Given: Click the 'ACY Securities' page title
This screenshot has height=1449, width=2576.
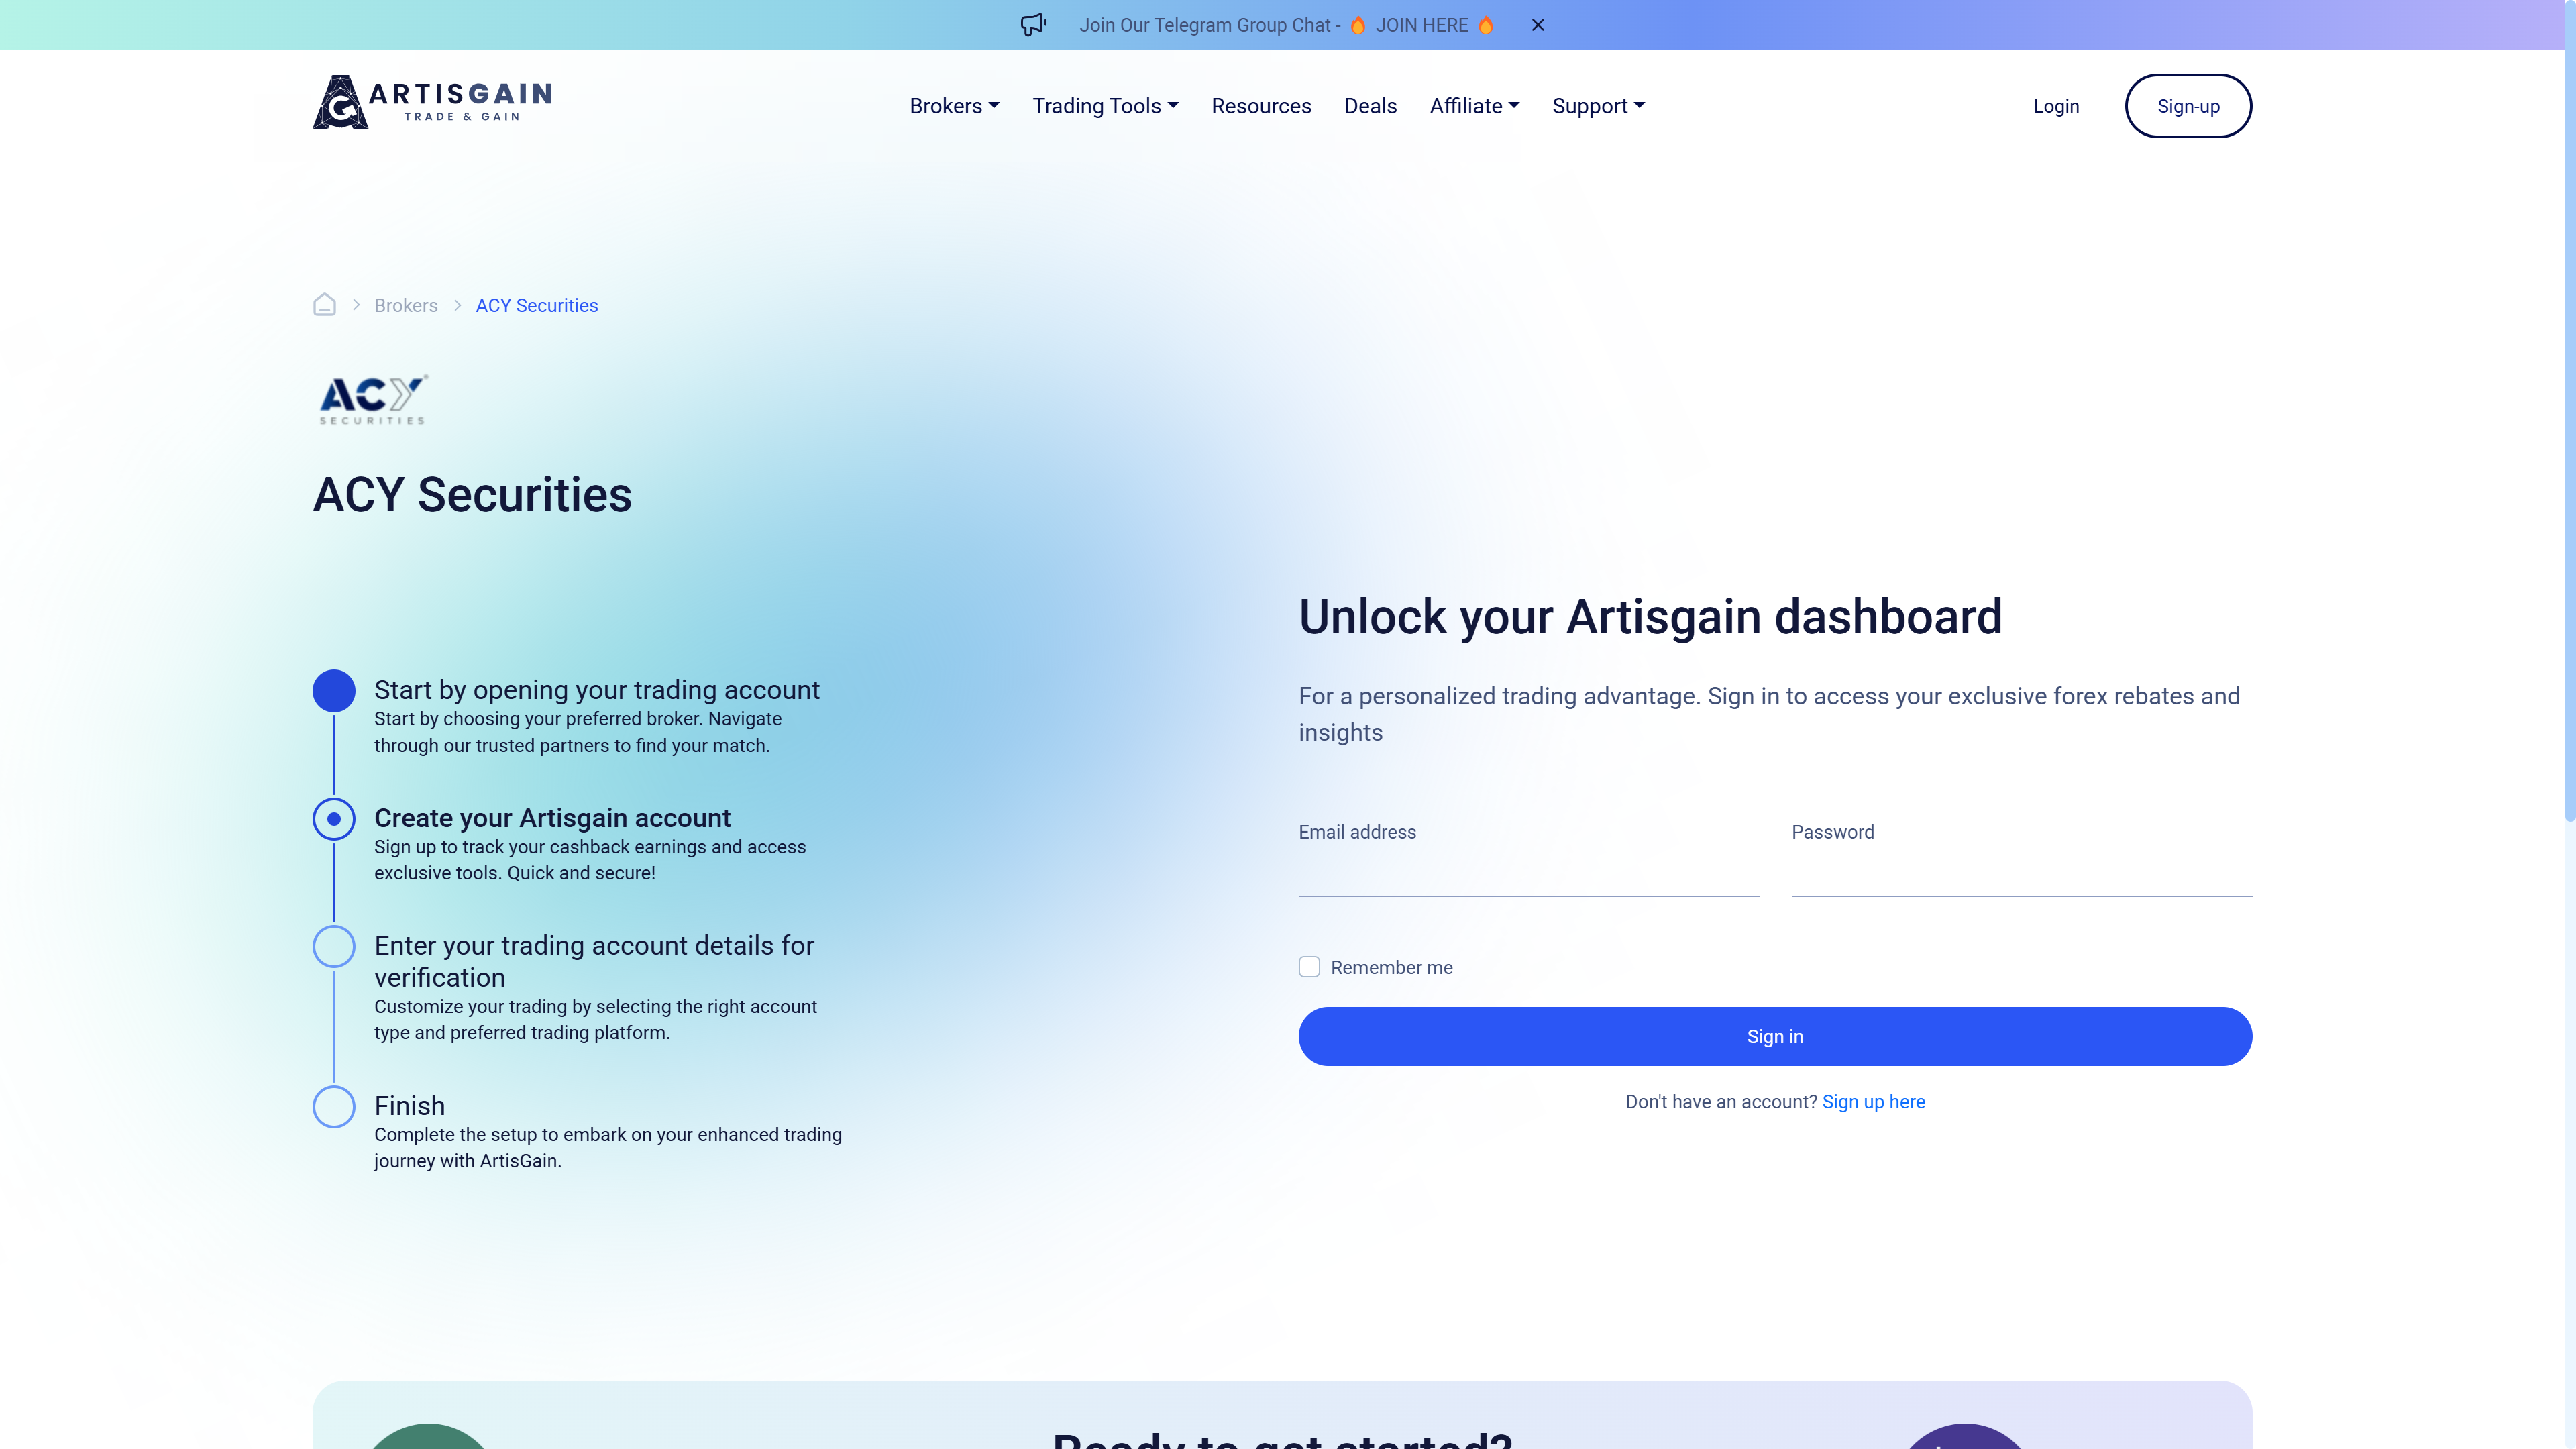Looking at the screenshot, I should pos(472,494).
